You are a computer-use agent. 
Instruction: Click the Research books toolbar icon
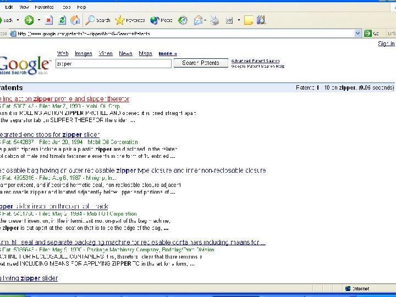click(x=261, y=20)
